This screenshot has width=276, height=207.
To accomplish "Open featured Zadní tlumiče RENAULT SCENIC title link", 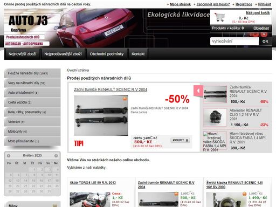I will tap(111, 89).
